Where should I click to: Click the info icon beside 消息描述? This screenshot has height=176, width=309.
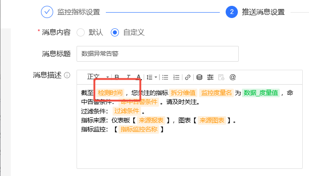point(67,75)
